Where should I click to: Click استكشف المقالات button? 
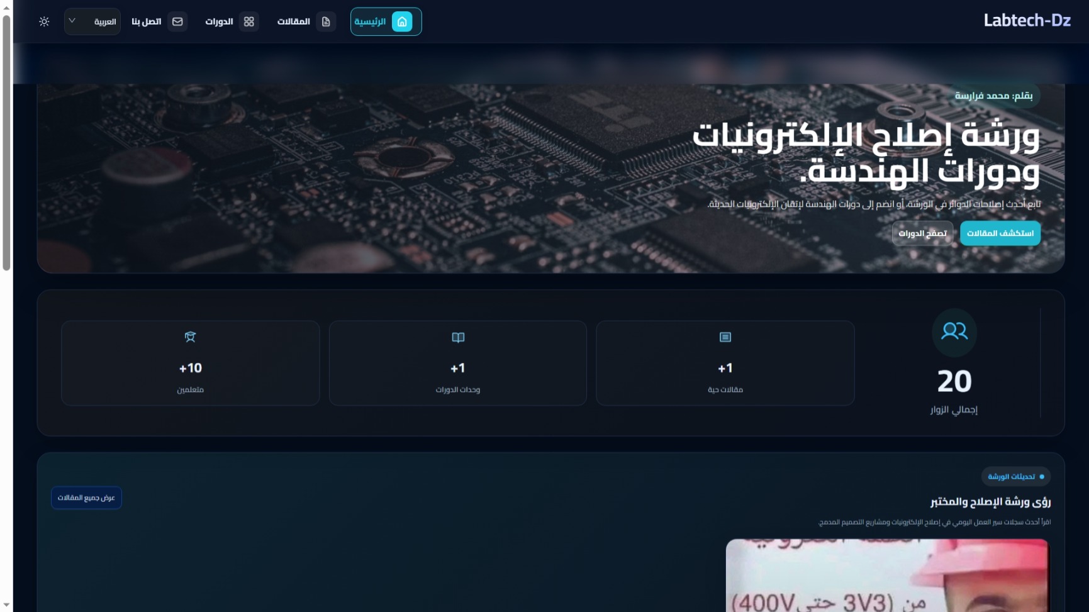(1000, 233)
